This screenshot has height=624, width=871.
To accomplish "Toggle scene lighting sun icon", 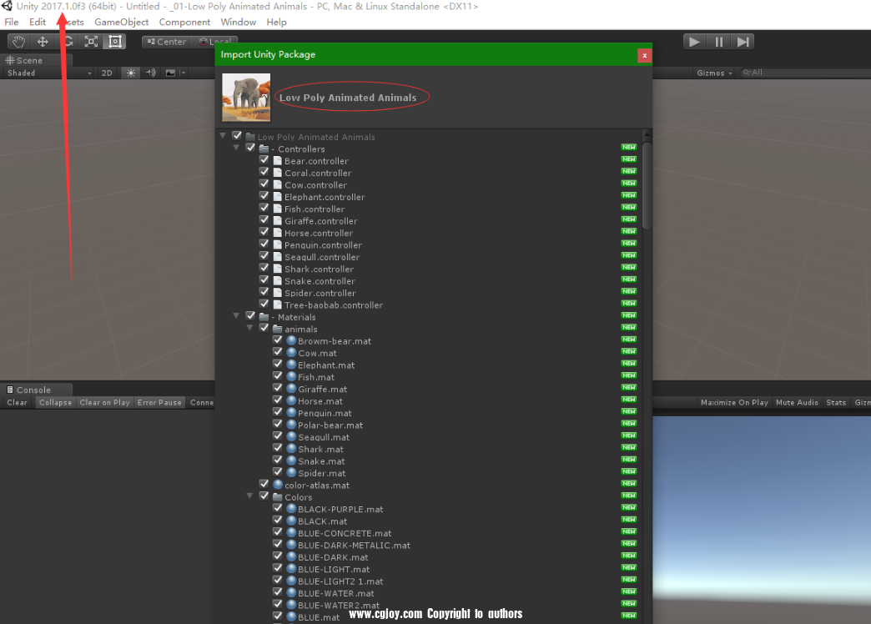I will (x=130, y=73).
